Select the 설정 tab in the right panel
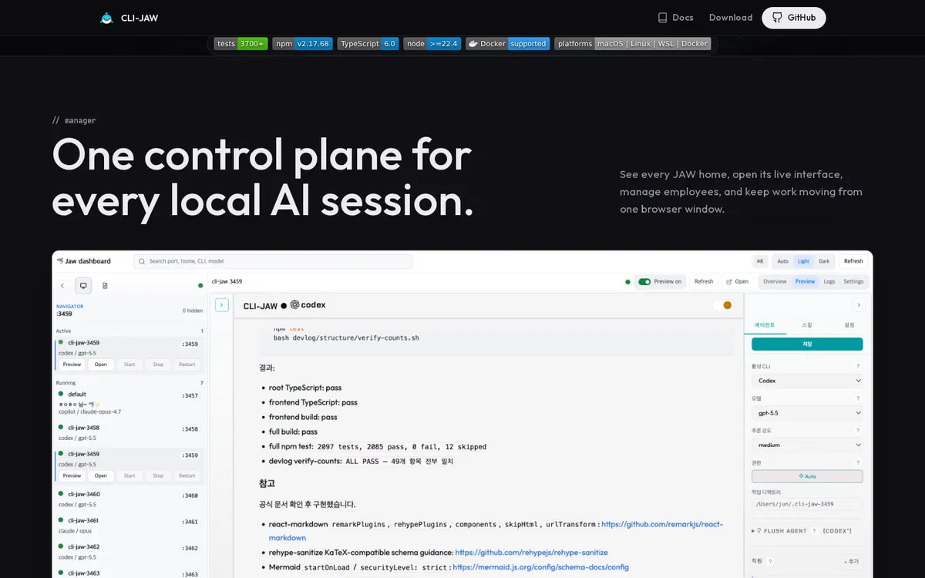Screen dimensions: 925x578 pos(849,326)
